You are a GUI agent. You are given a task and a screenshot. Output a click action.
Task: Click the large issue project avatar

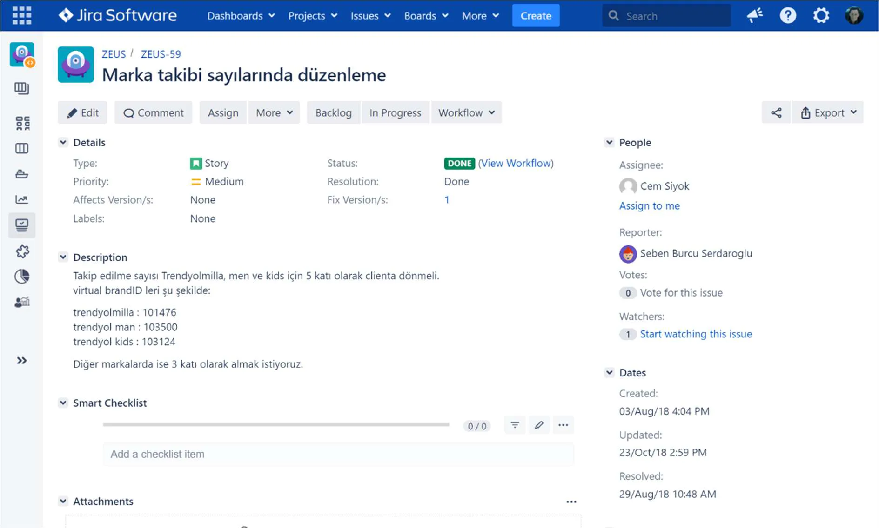[x=76, y=64]
